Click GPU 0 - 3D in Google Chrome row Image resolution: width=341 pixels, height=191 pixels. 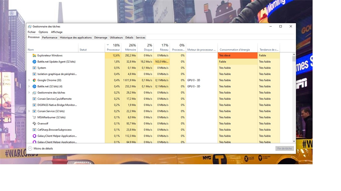194,80
